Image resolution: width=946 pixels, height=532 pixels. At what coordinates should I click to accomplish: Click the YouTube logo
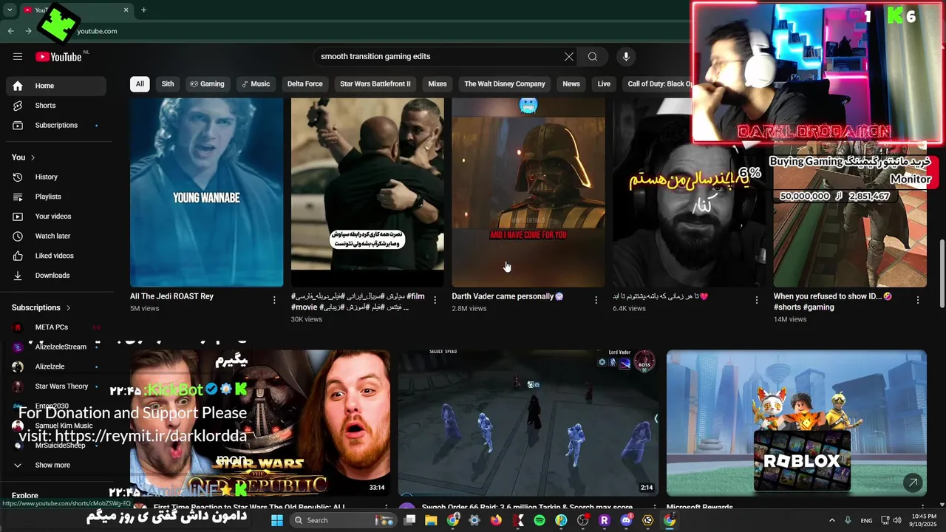[x=58, y=57]
